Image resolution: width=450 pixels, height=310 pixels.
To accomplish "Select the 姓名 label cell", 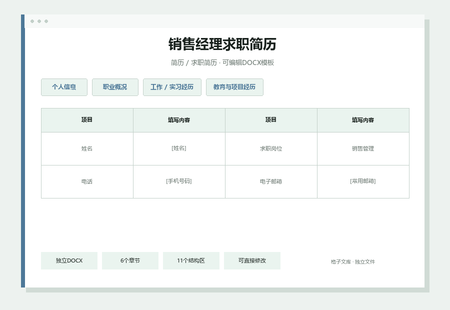I will click(x=87, y=148).
